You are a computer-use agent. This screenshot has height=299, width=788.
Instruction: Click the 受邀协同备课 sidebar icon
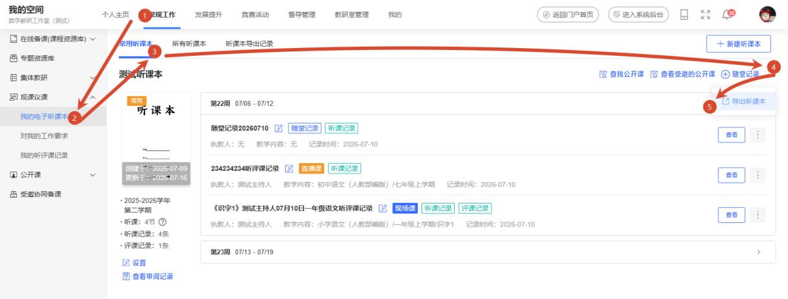13,194
